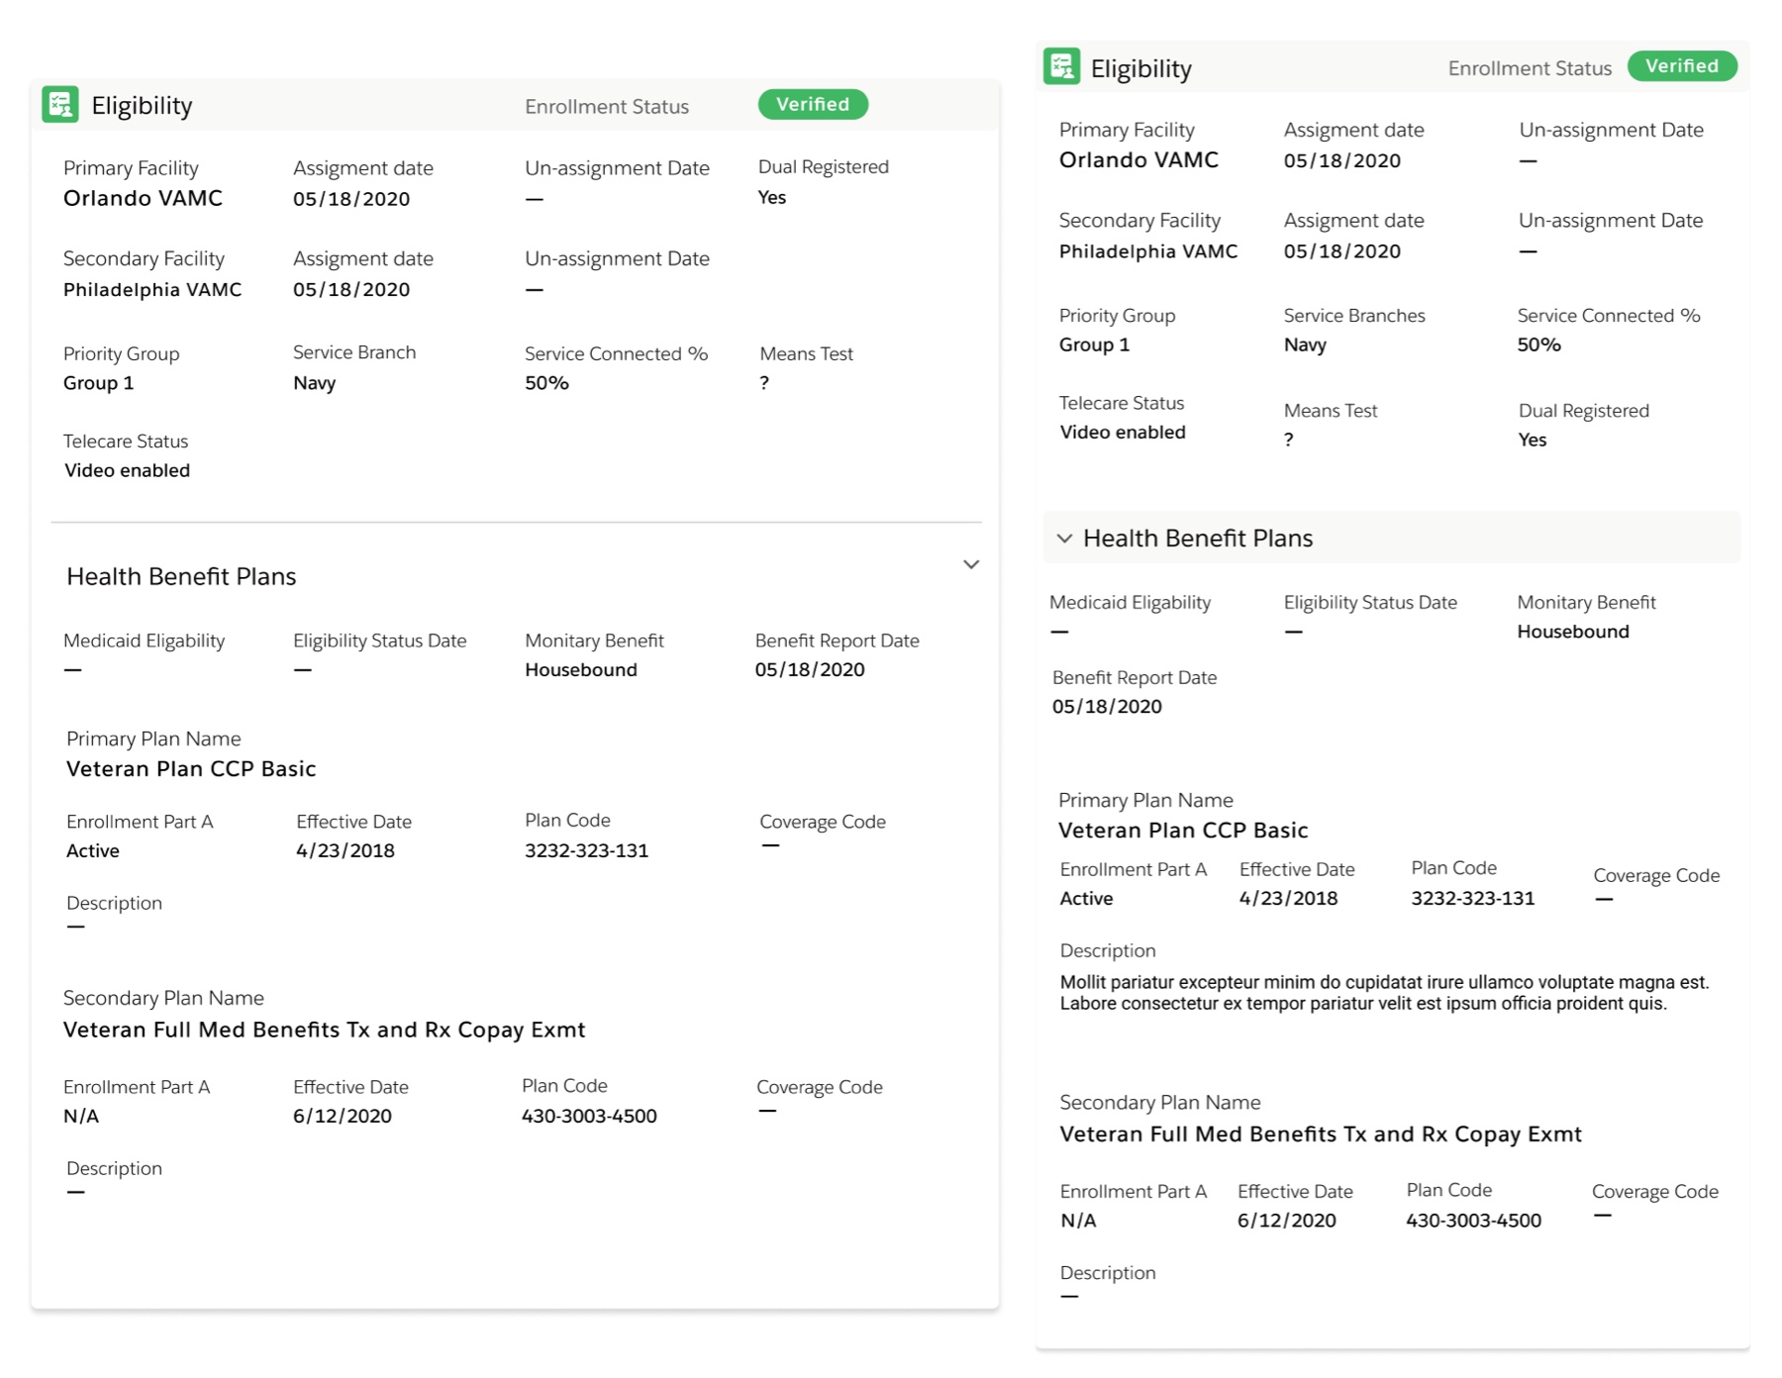The height and width of the screenshot is (1378, 1782).
Task: Click effective date '6/12/2020' in the narrow card
Action: point(1287,1221)
